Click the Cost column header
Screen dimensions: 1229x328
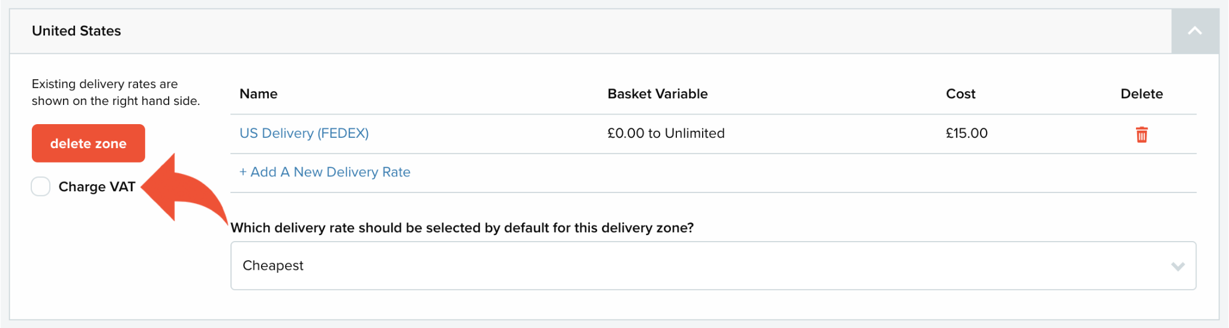pos(960,94)
